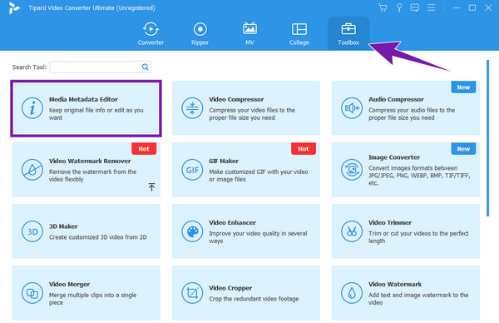The image size is (499, 323).
Task: Click 'Video Cropper' title text
Action: pos(230,288)
